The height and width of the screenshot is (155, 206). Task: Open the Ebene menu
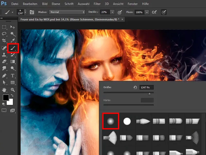click(x=56, y=4)
